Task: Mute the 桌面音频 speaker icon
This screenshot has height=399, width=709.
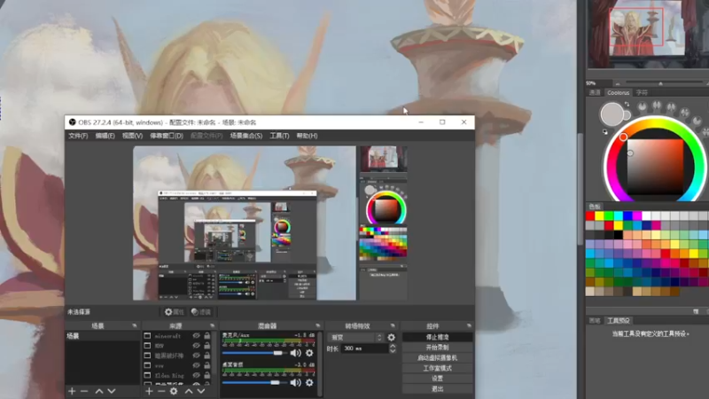Action: click(296, 383)
